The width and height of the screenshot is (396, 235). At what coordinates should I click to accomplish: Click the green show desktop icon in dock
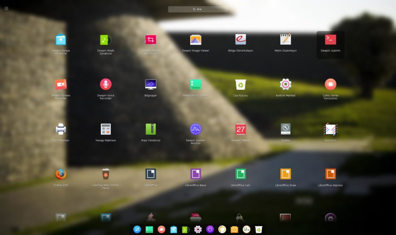coord(149,230)
